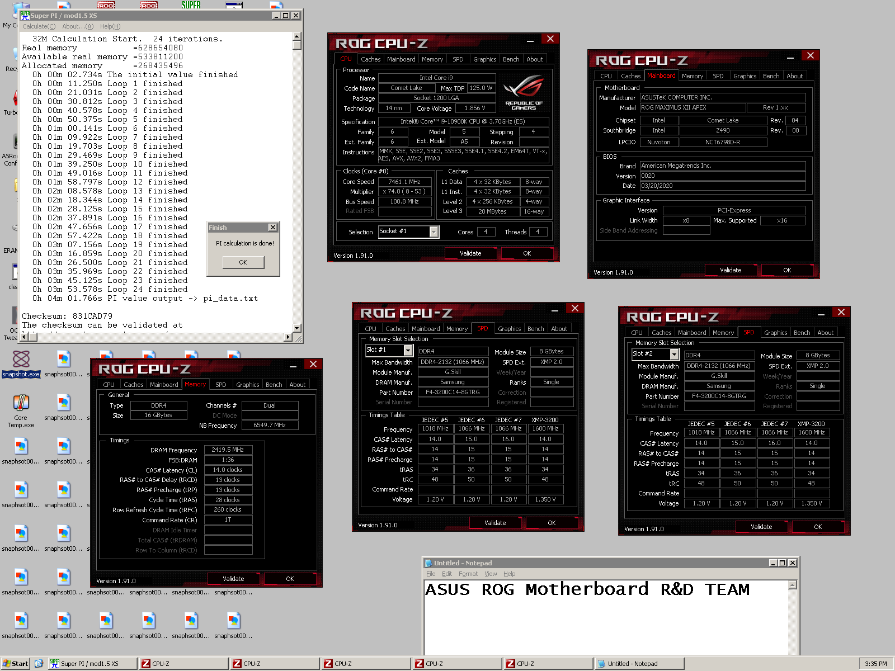
Task: Switch to Super PI / mod1.5 XS in taskbar
Action: click(x=92, y=664)
